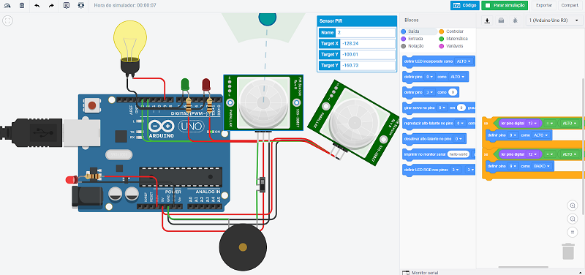Image resolution: width=585 pixels, height=275 pixels.
Task: Open the Blocos edit mode selector
Action: click(x=412, y=20)
